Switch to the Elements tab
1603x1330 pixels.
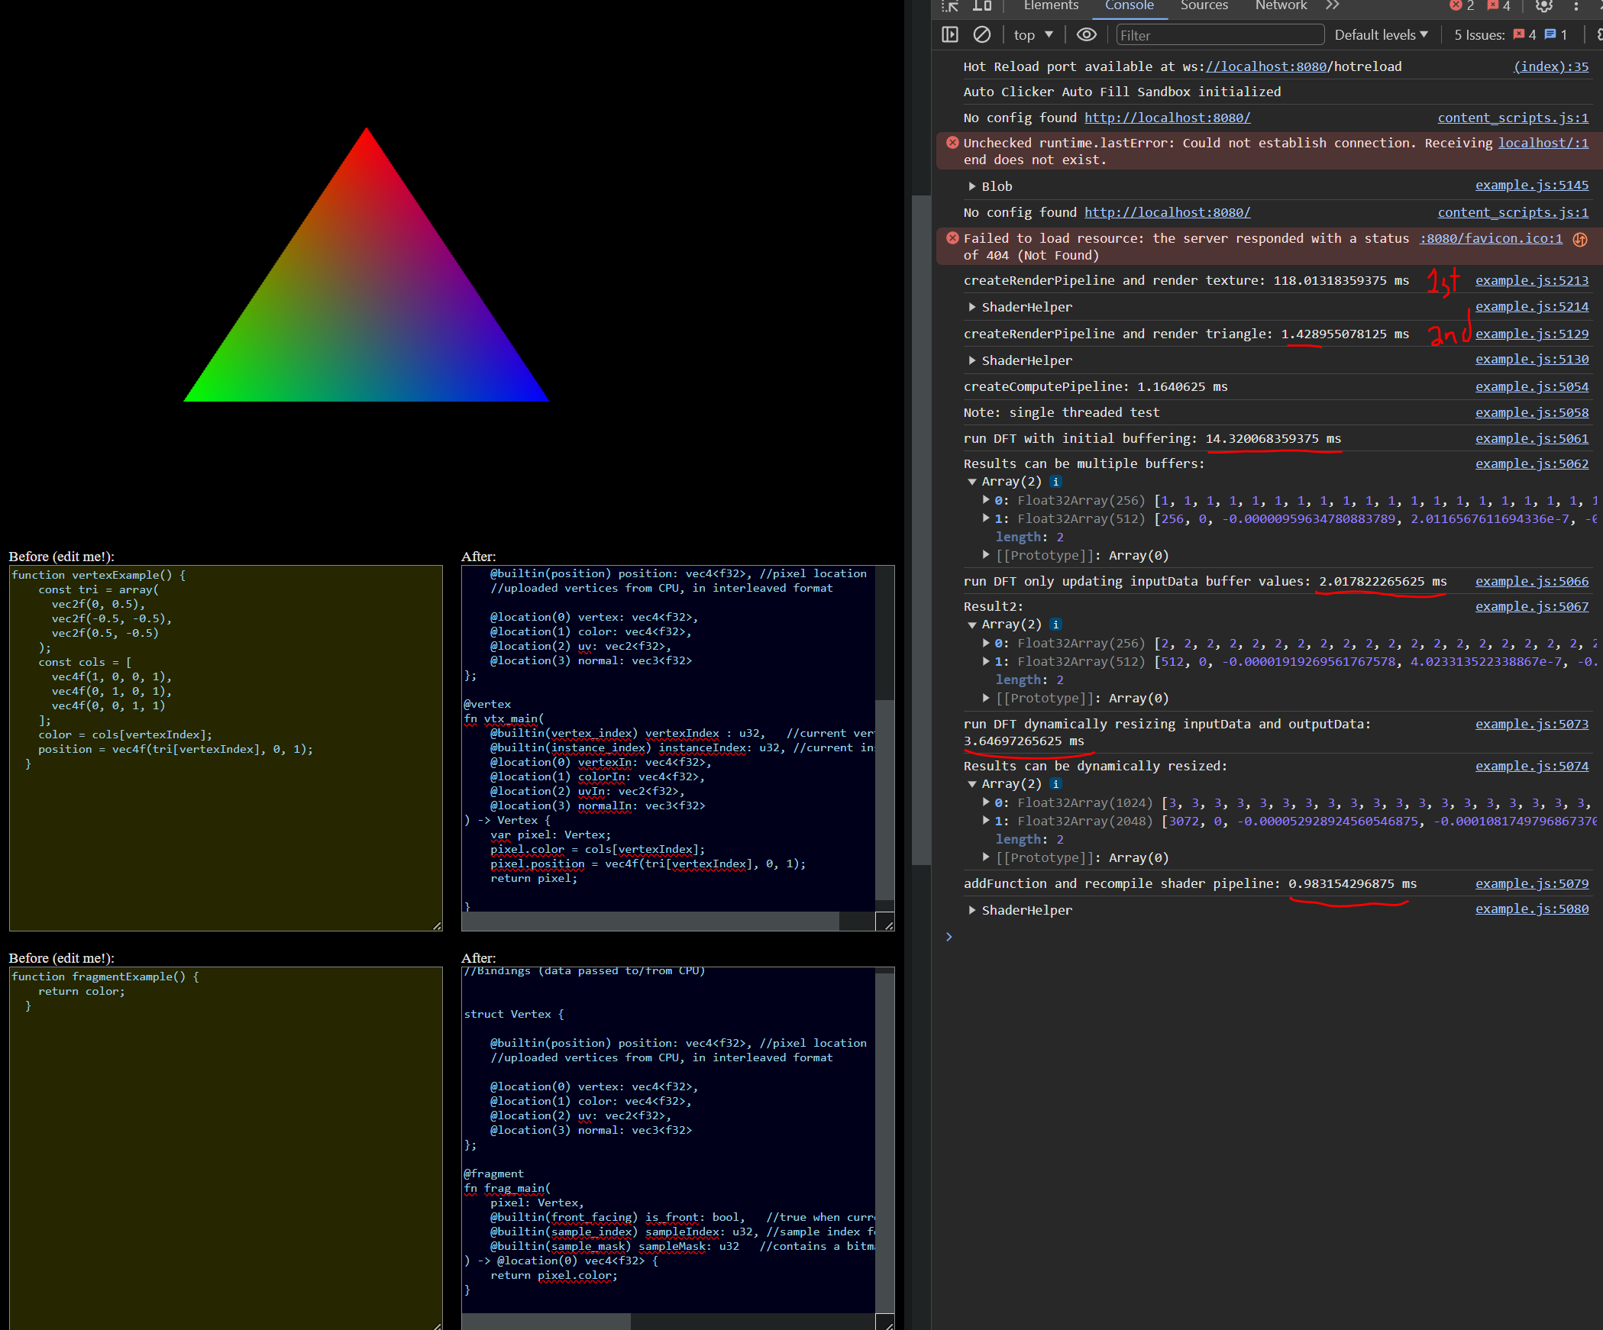click(1051, 6)
